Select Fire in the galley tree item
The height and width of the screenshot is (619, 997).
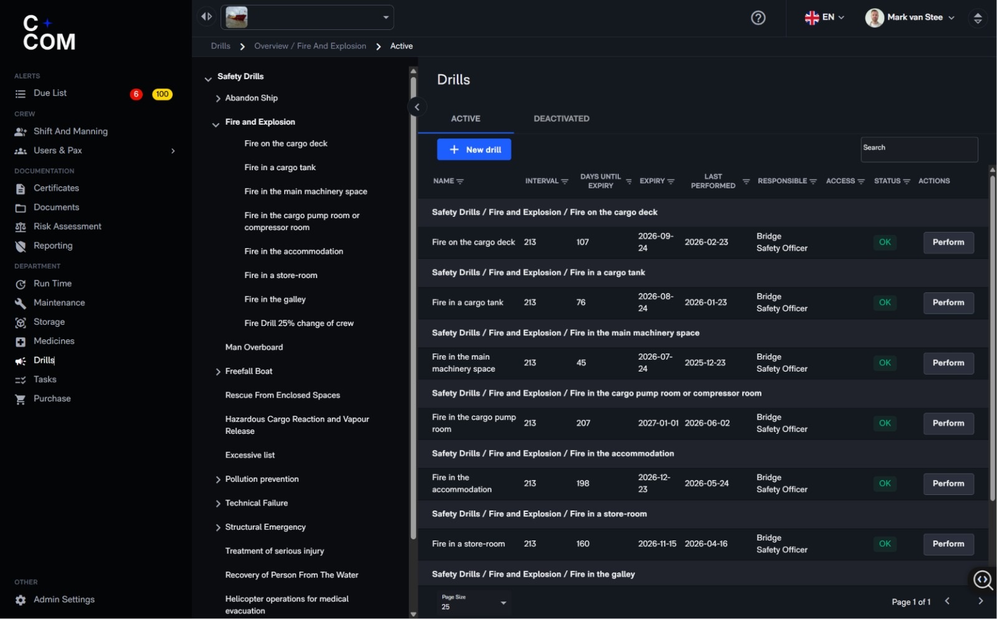(275, 299)
